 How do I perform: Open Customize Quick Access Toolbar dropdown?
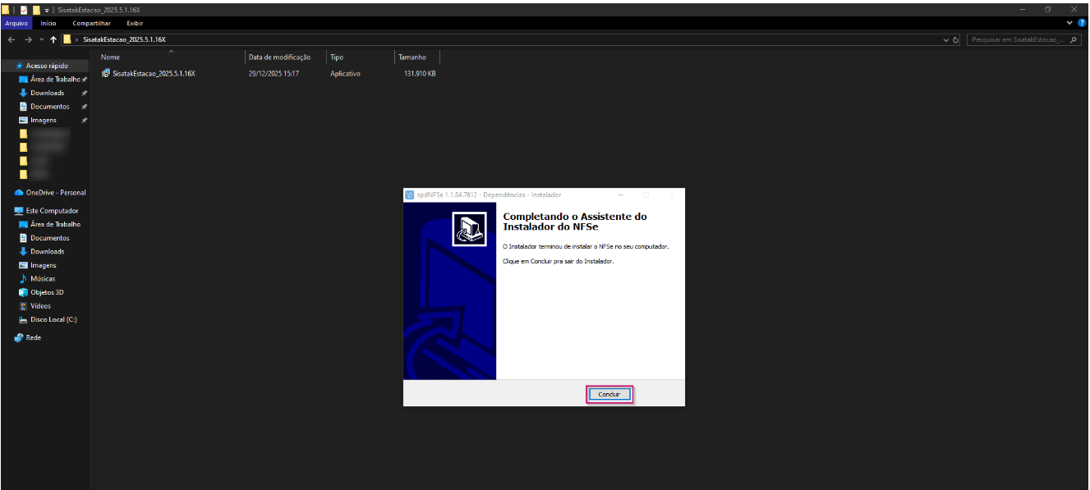(47, 9)
